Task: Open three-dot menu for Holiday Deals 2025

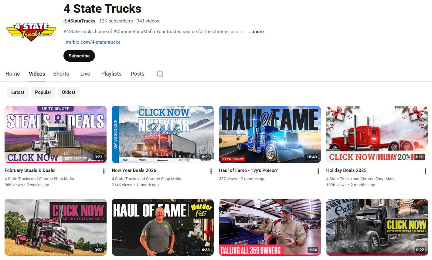Action: tap(425, 171)
